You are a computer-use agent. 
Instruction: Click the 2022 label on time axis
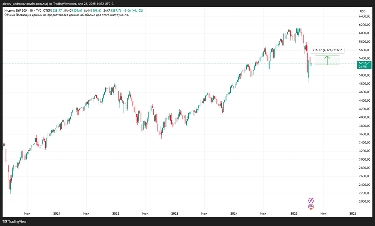tap(116, 214)
